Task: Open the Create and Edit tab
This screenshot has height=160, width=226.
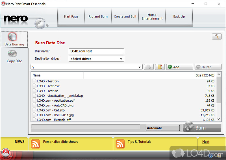Action: coord(125,17)
